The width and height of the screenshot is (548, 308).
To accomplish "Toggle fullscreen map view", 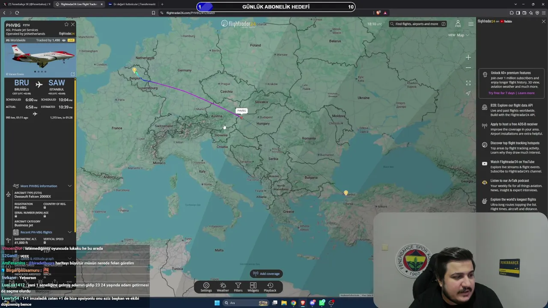I will (468, 83).
